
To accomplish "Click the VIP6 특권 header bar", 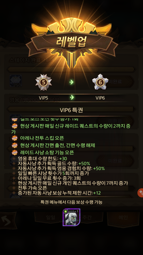I will click(x=71, y=110).
